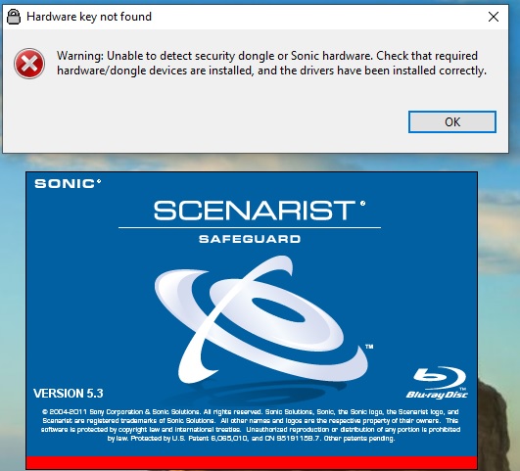Click OK to dismiss the warning
Image resolution: width=520 pixels, height=471 pixels.
tap(452, 121)
